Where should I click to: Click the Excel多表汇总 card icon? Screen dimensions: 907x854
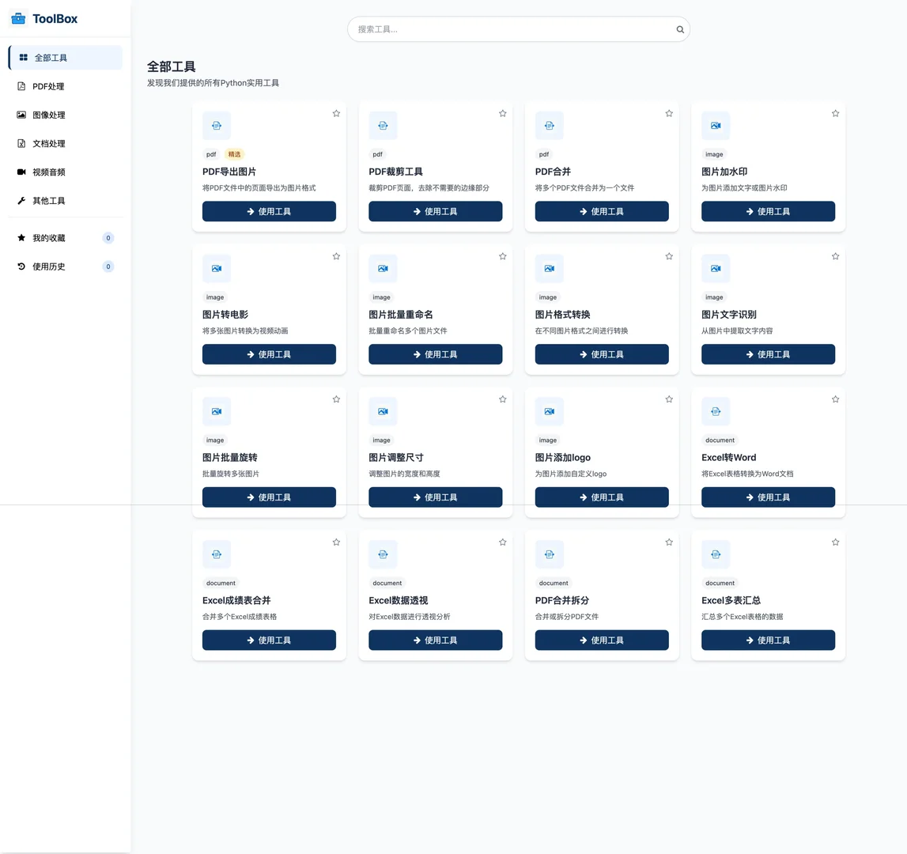(716, 554)
